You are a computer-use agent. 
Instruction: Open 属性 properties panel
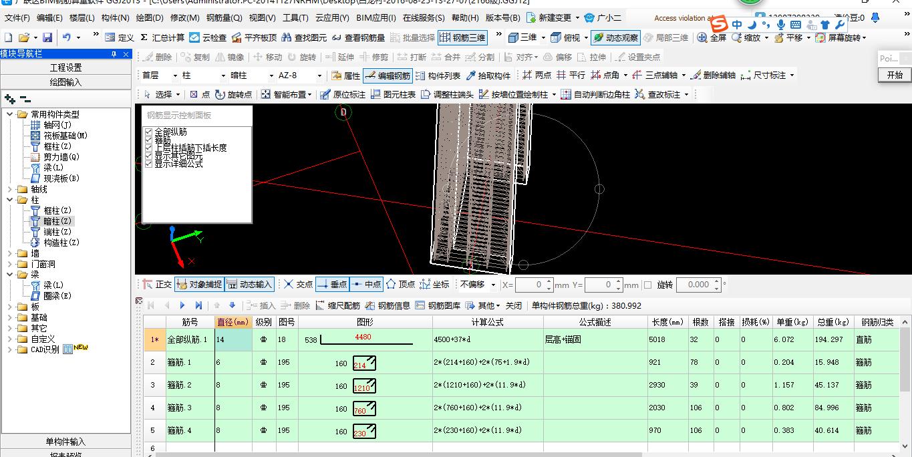pos(346,75)
